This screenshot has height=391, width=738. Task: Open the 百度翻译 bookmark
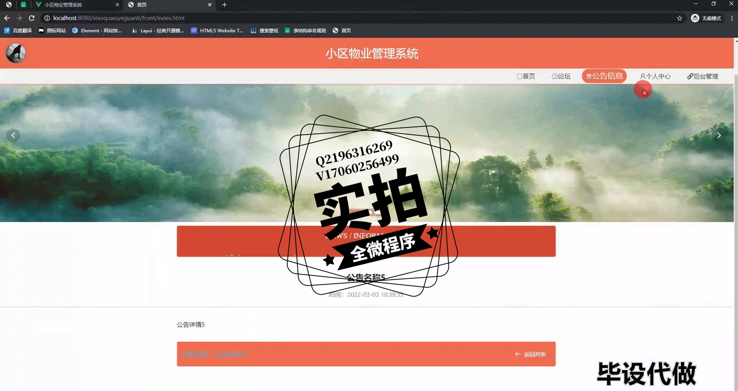pos(18,30)
